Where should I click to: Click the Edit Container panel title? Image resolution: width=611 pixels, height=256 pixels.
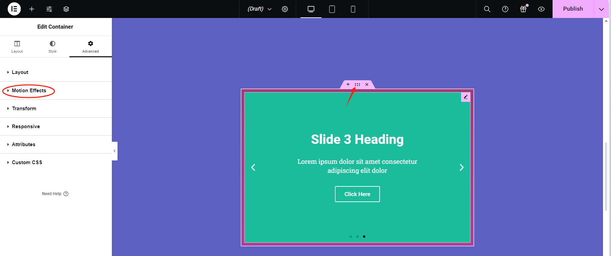click(x=55, y=27)
